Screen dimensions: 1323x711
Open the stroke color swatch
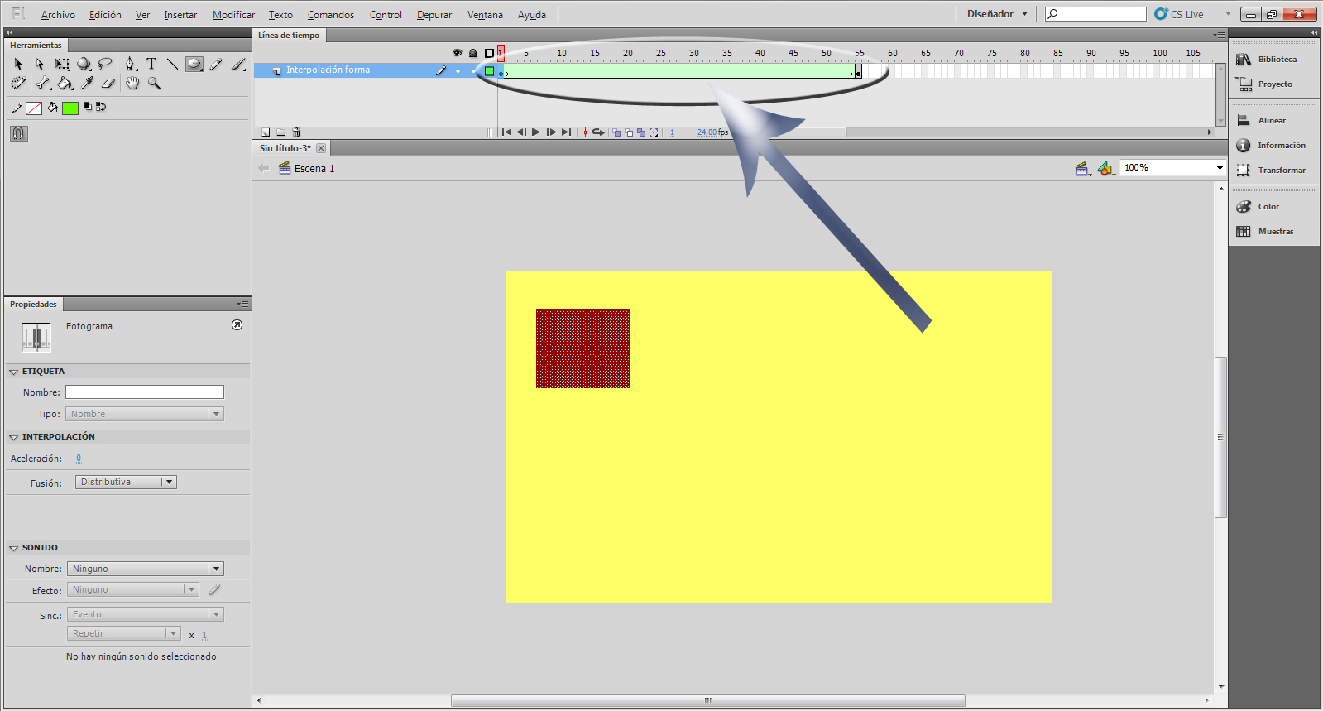point(34,108)
